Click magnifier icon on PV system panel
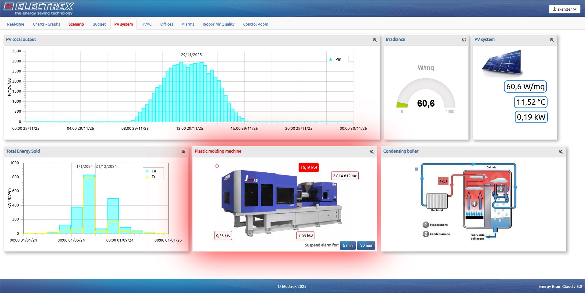The image size is (585, 293). pos(551,40)
